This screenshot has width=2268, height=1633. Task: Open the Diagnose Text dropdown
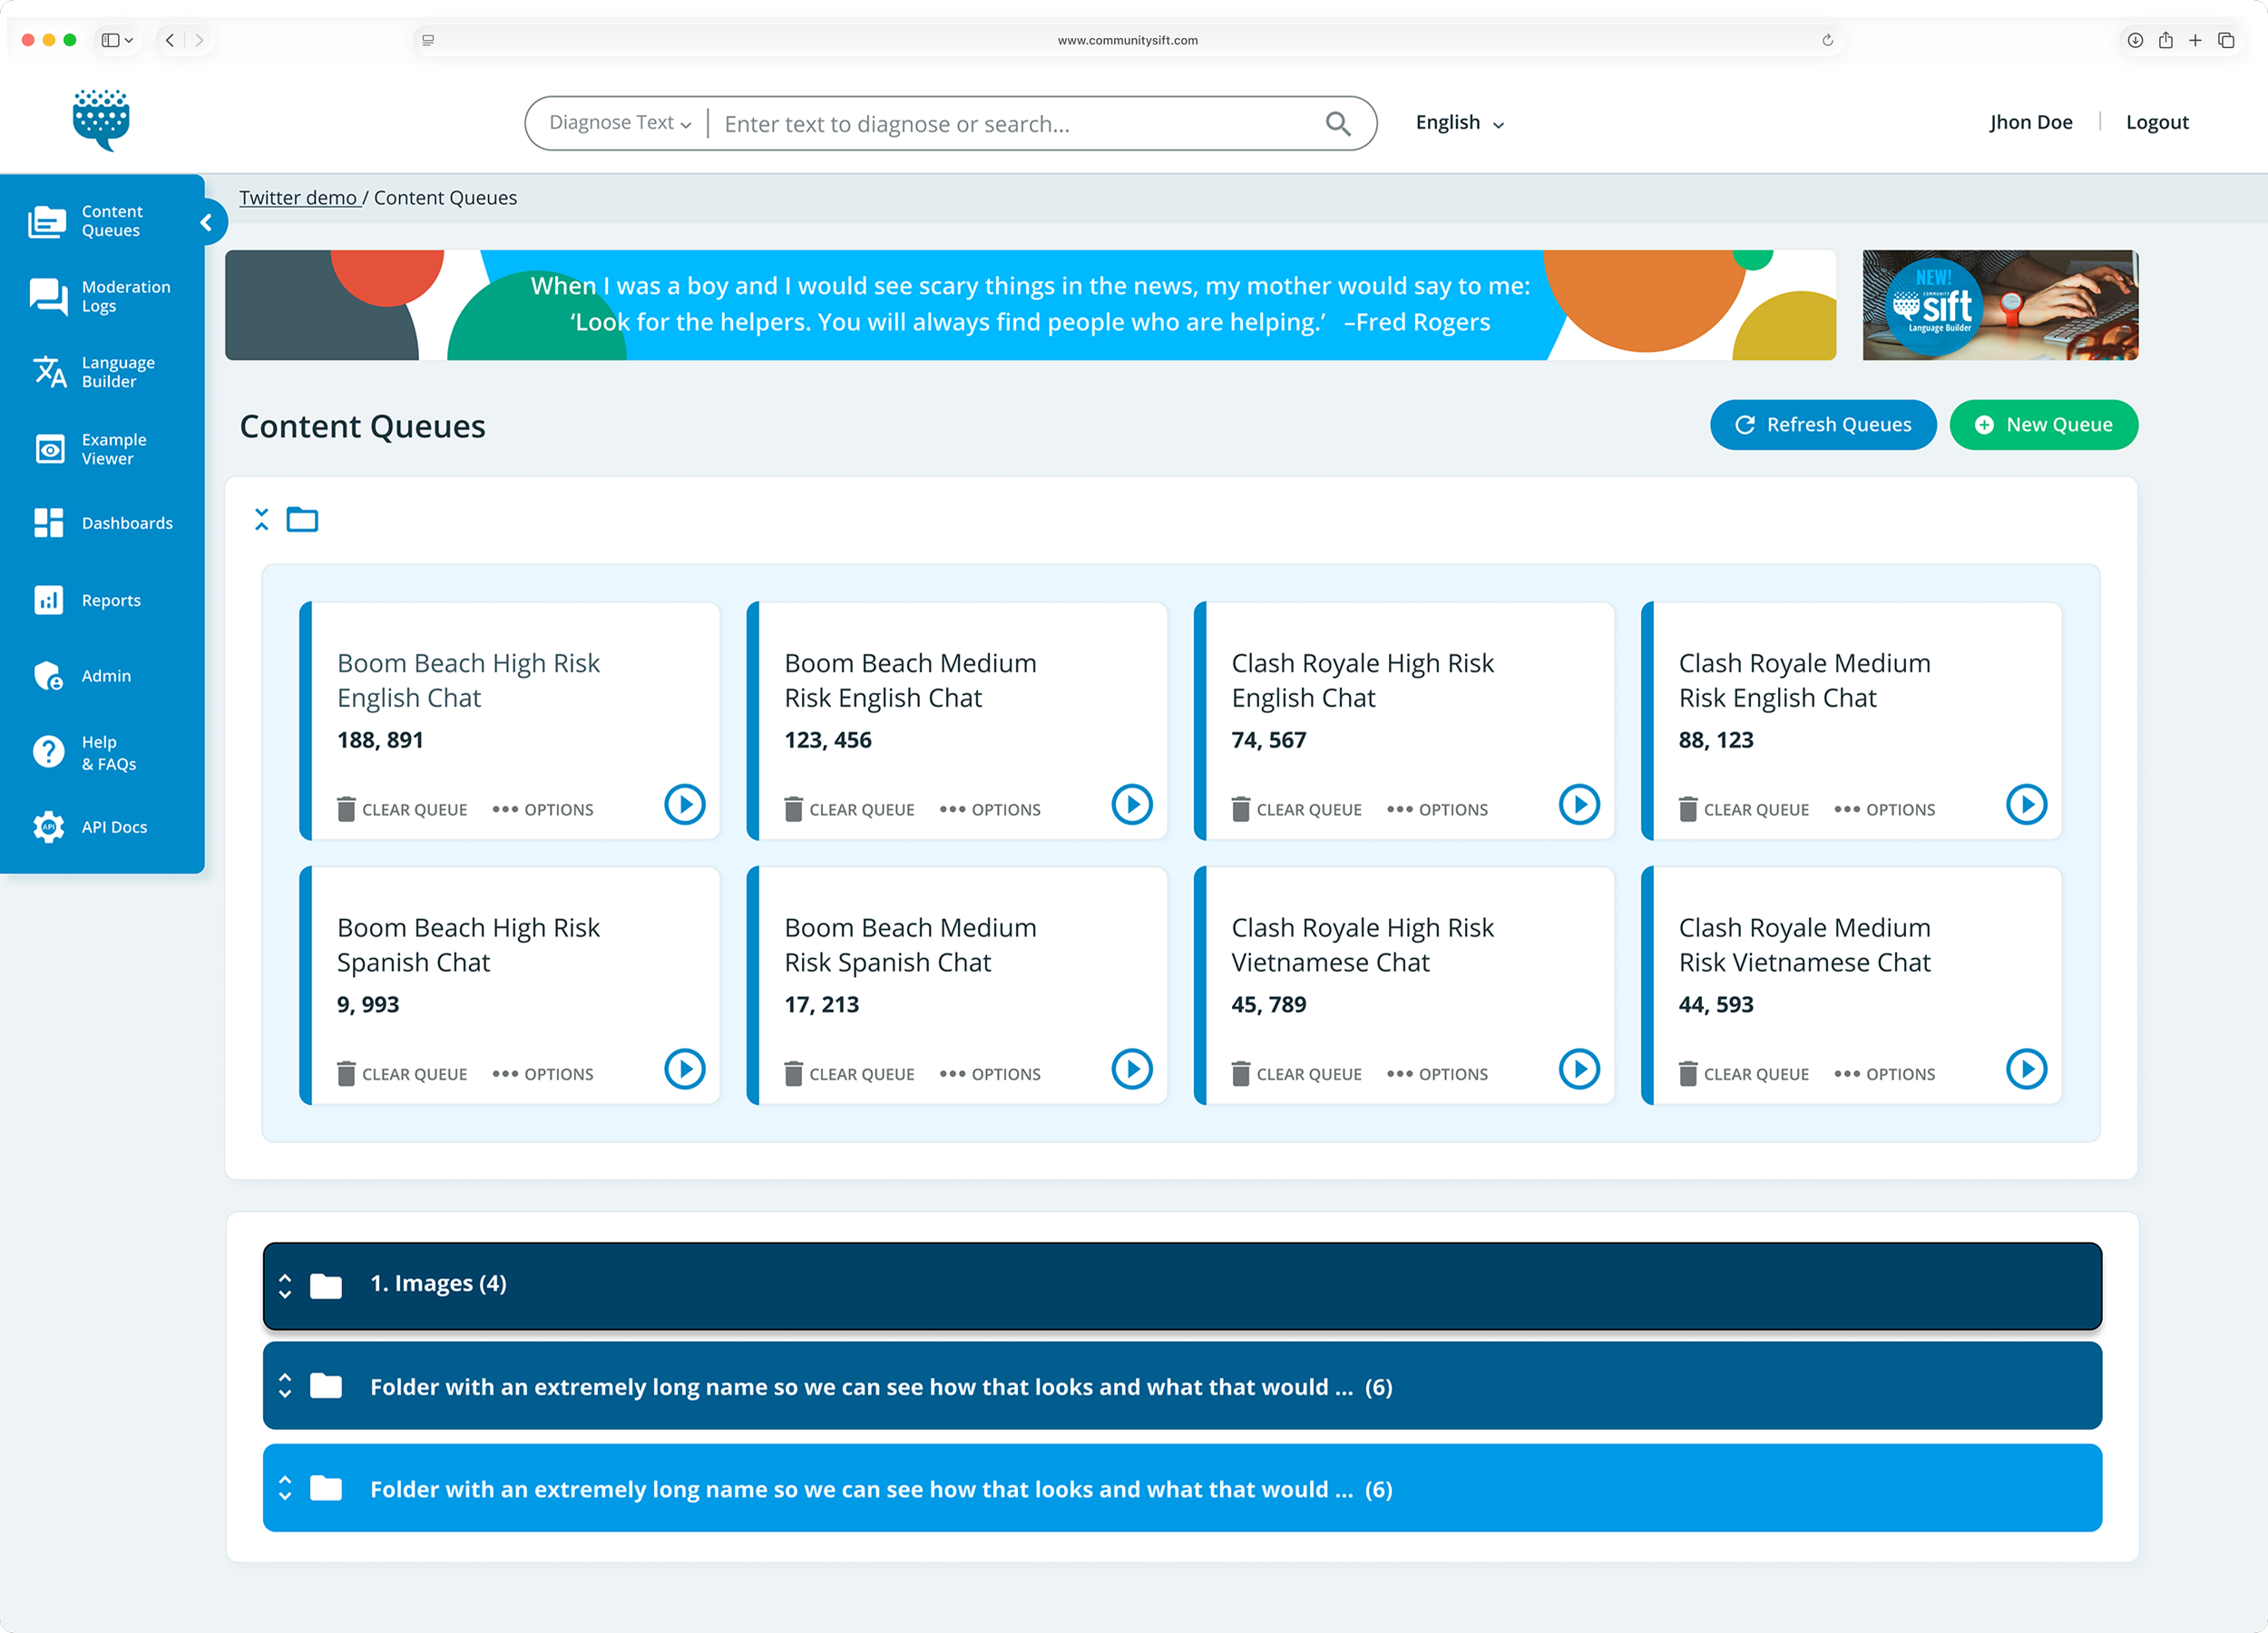[x=620, y=123]
